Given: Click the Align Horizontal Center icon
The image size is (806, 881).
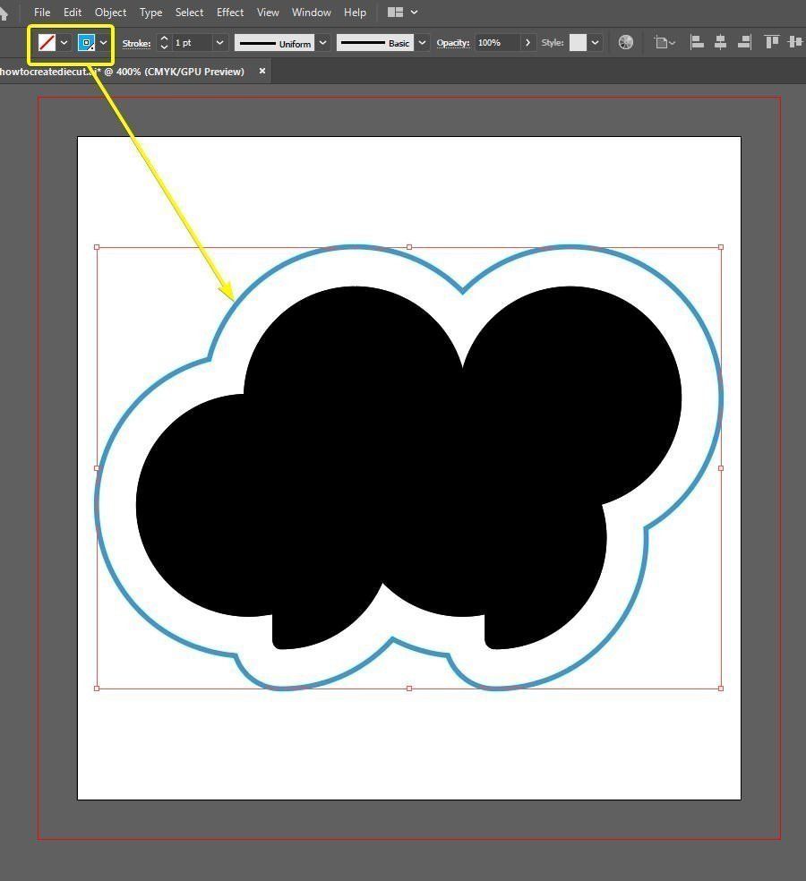Looking at the screenshot, I should (x=720, y=42).
